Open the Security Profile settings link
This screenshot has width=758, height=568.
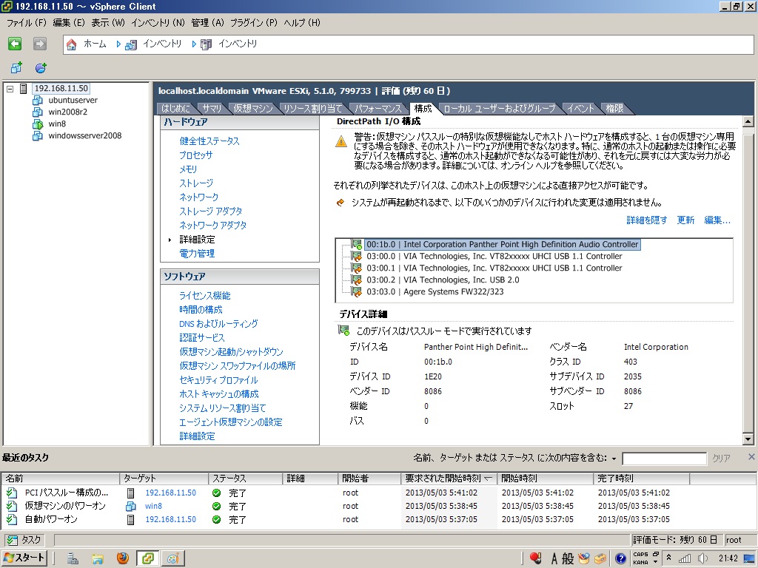[x=218, y=380]
